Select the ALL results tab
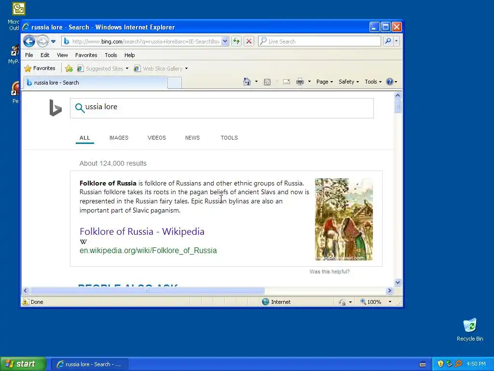Viewport: 494px width, 371px height. [85, 138]
